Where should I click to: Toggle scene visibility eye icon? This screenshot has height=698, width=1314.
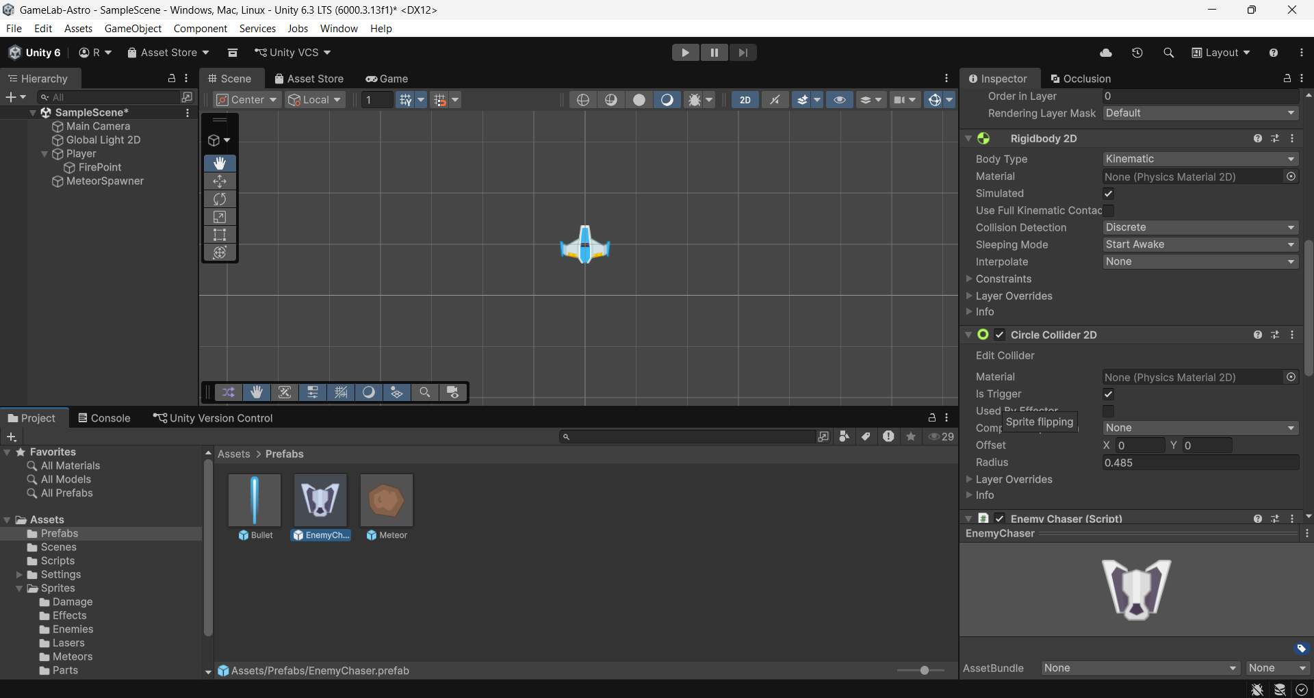(x=839, y=100)
